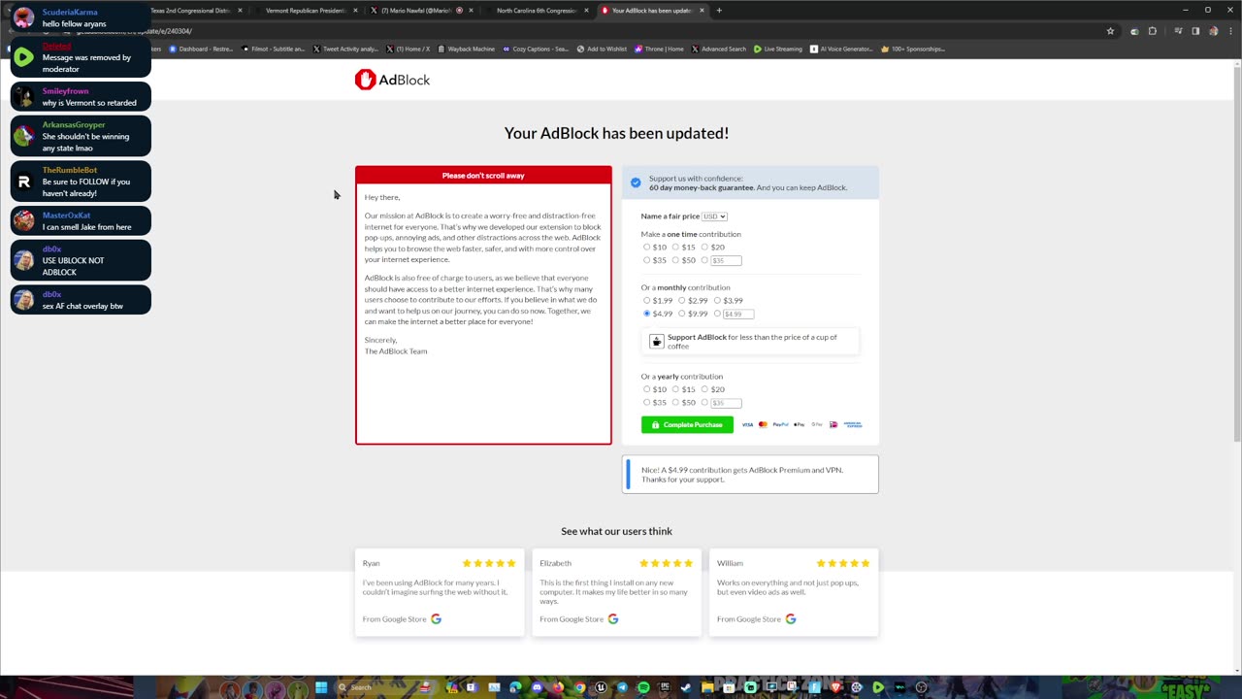Select $15 yearly contribution
Viewport: 1242px width, 699px height.
tap(675, 389)
